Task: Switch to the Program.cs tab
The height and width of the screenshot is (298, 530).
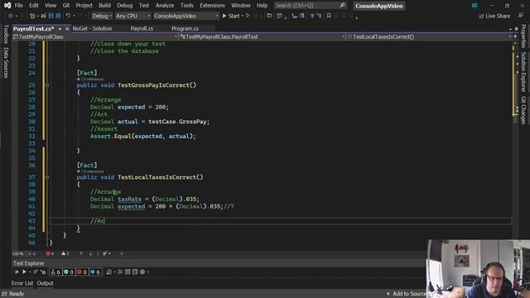Action: [x=185, y=29]
